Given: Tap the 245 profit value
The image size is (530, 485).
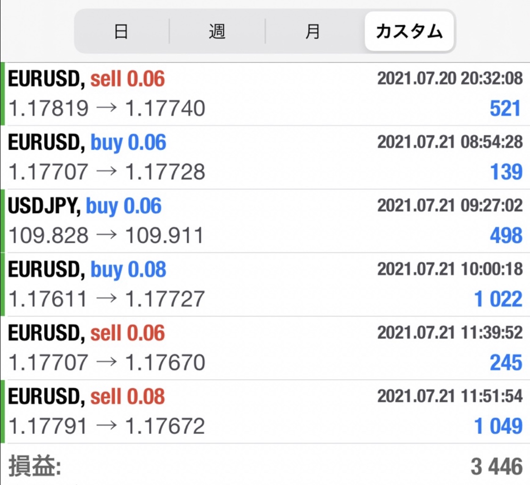Looking at the screenshot, I should click(506, 363).
